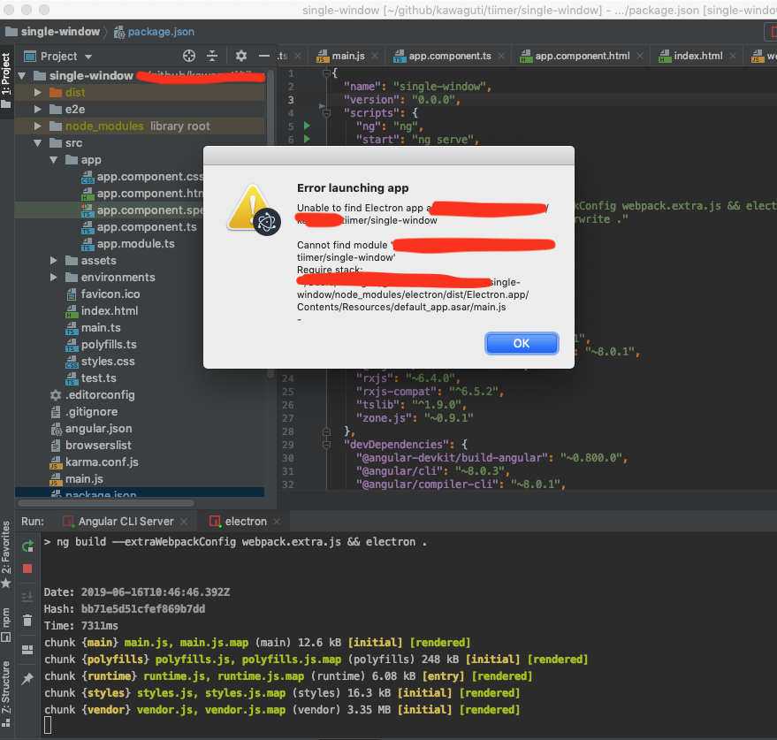This screenshot has height=740, width=777.
Task: Click OK in the Error launching app dialog
Action: (x=522, y=344)
